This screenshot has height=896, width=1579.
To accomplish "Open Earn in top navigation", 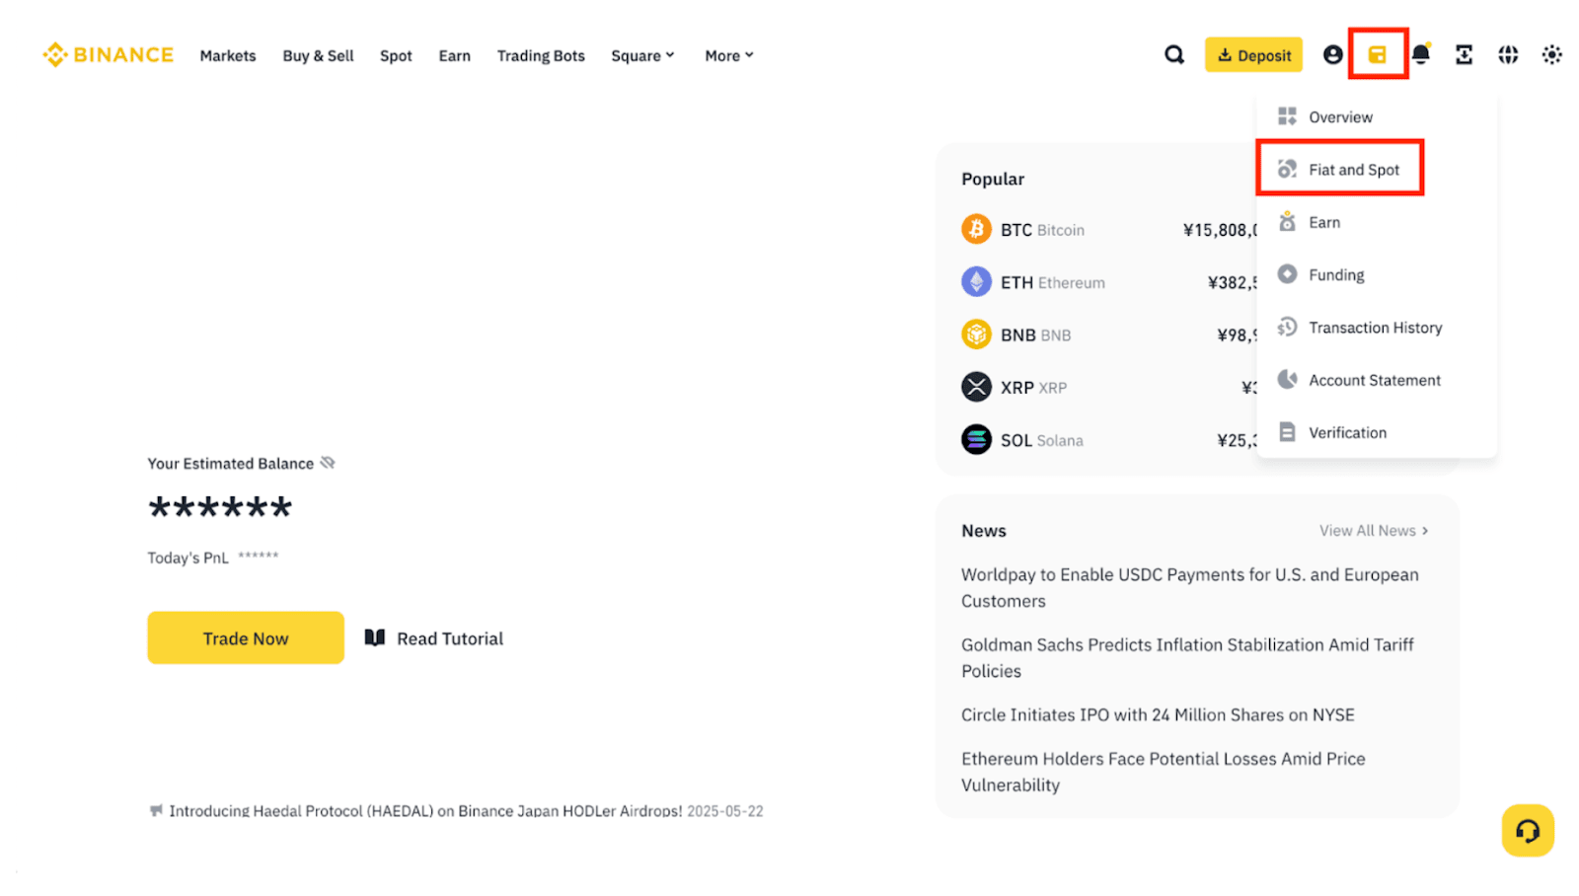I will [x=455, y=56].
